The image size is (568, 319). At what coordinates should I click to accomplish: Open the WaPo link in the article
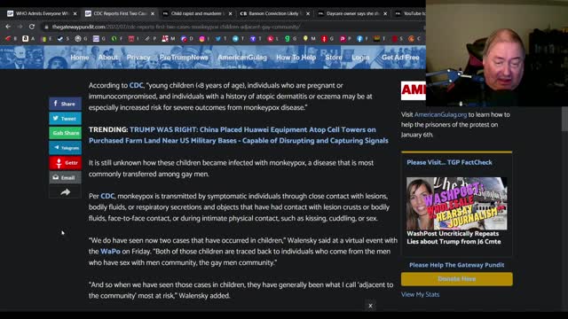[x=110, y=252]
